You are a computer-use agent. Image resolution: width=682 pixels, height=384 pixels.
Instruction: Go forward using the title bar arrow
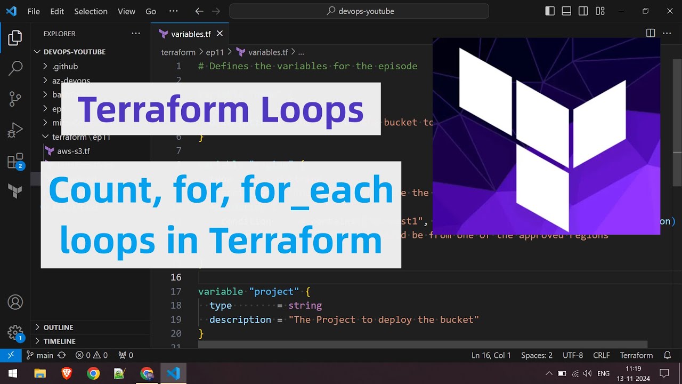click(216, 11)
